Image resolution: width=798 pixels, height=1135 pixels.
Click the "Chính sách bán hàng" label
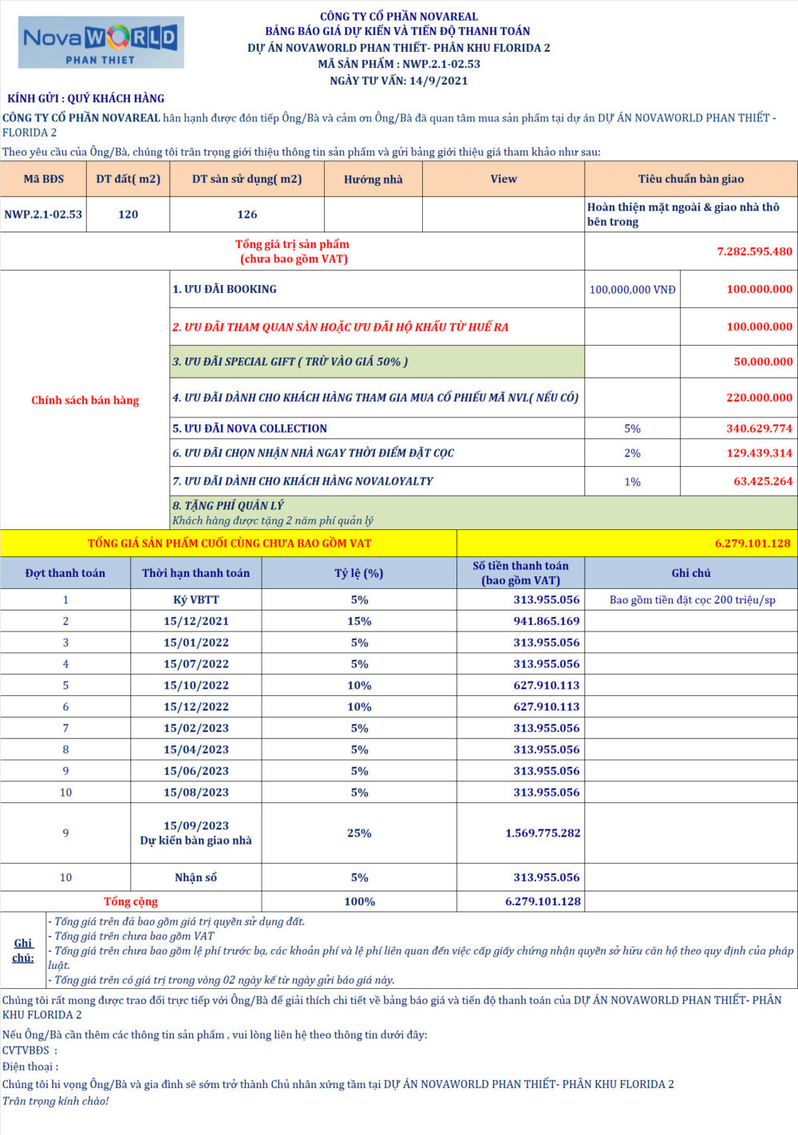pos(85,401)
